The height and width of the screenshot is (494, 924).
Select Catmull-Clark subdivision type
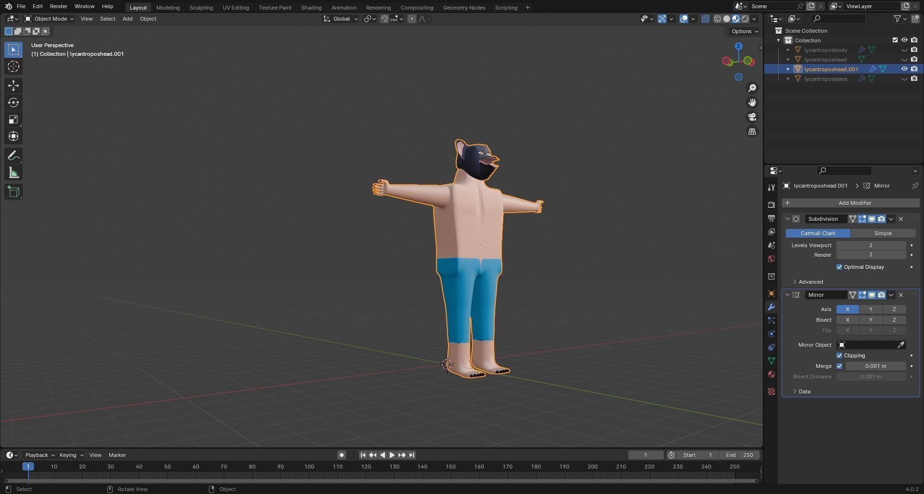(818, 233)
